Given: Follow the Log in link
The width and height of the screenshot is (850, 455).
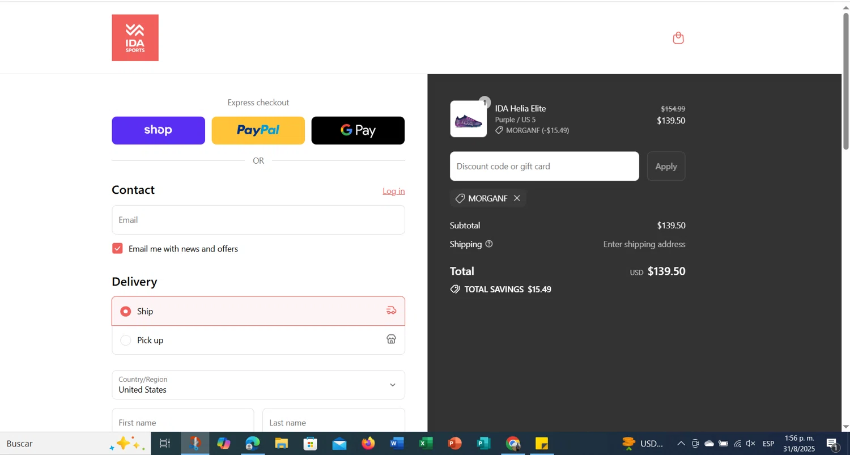Looking at the screenshot, I should coord(393,191).
